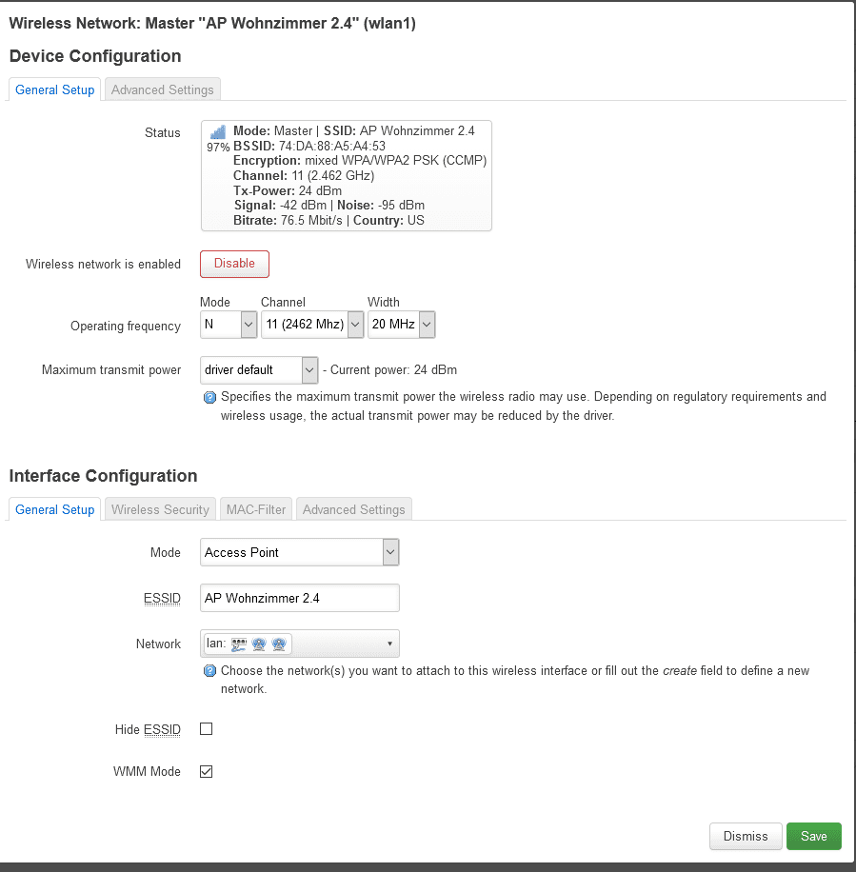
Task: Expand the Access Point mode dropdown
Action: pyautogui.click(x=300, y=552)
